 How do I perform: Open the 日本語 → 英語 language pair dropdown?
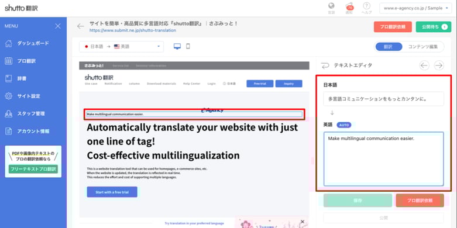point(122,47)
